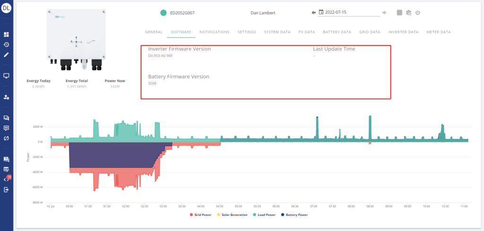Switch to the Battery Data tab
The image size is (484, 231).
tap(337, 32)
